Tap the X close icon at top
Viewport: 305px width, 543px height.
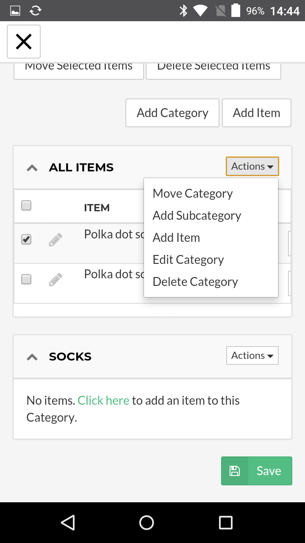[x=24, y=42]
